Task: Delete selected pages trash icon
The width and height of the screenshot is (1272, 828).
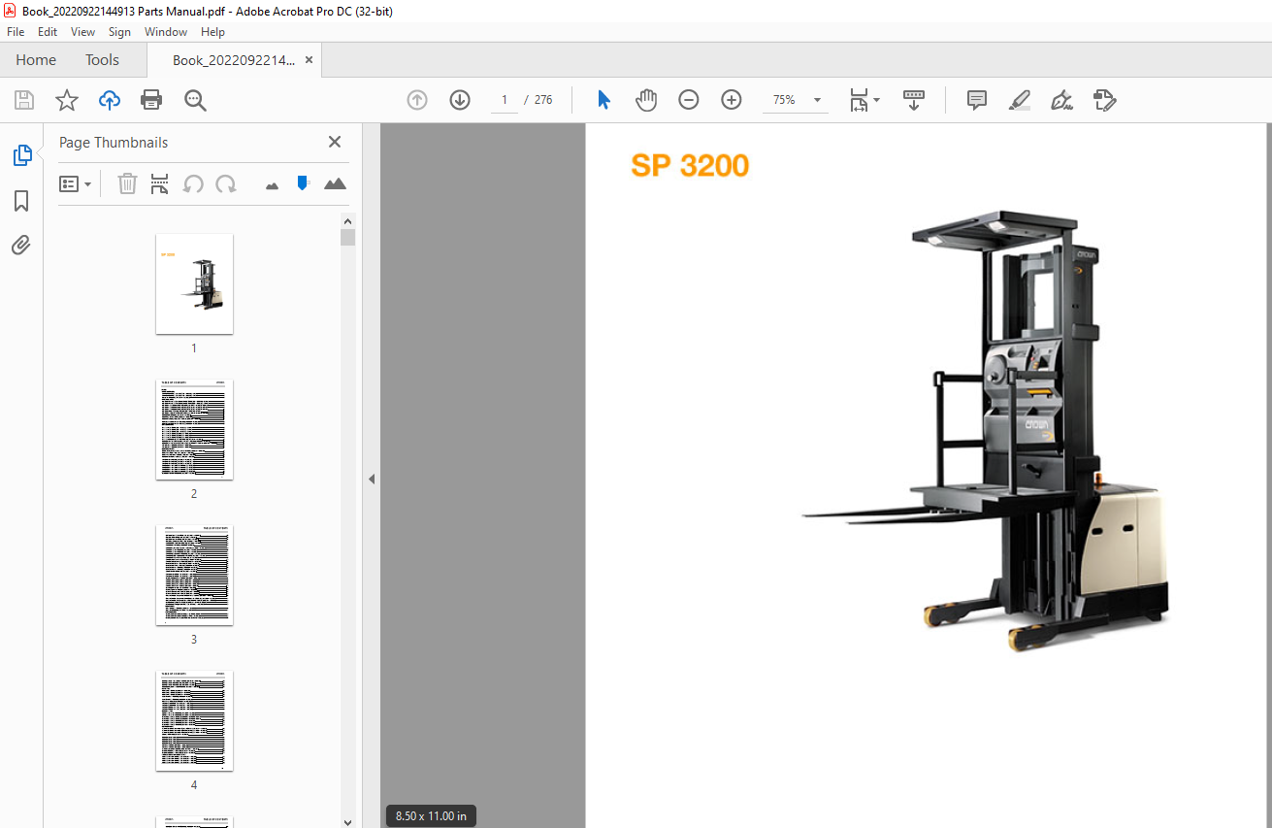Action: [x=127, y=183]
